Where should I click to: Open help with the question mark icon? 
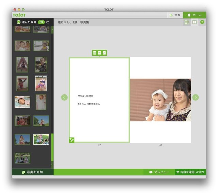(202, 22)
